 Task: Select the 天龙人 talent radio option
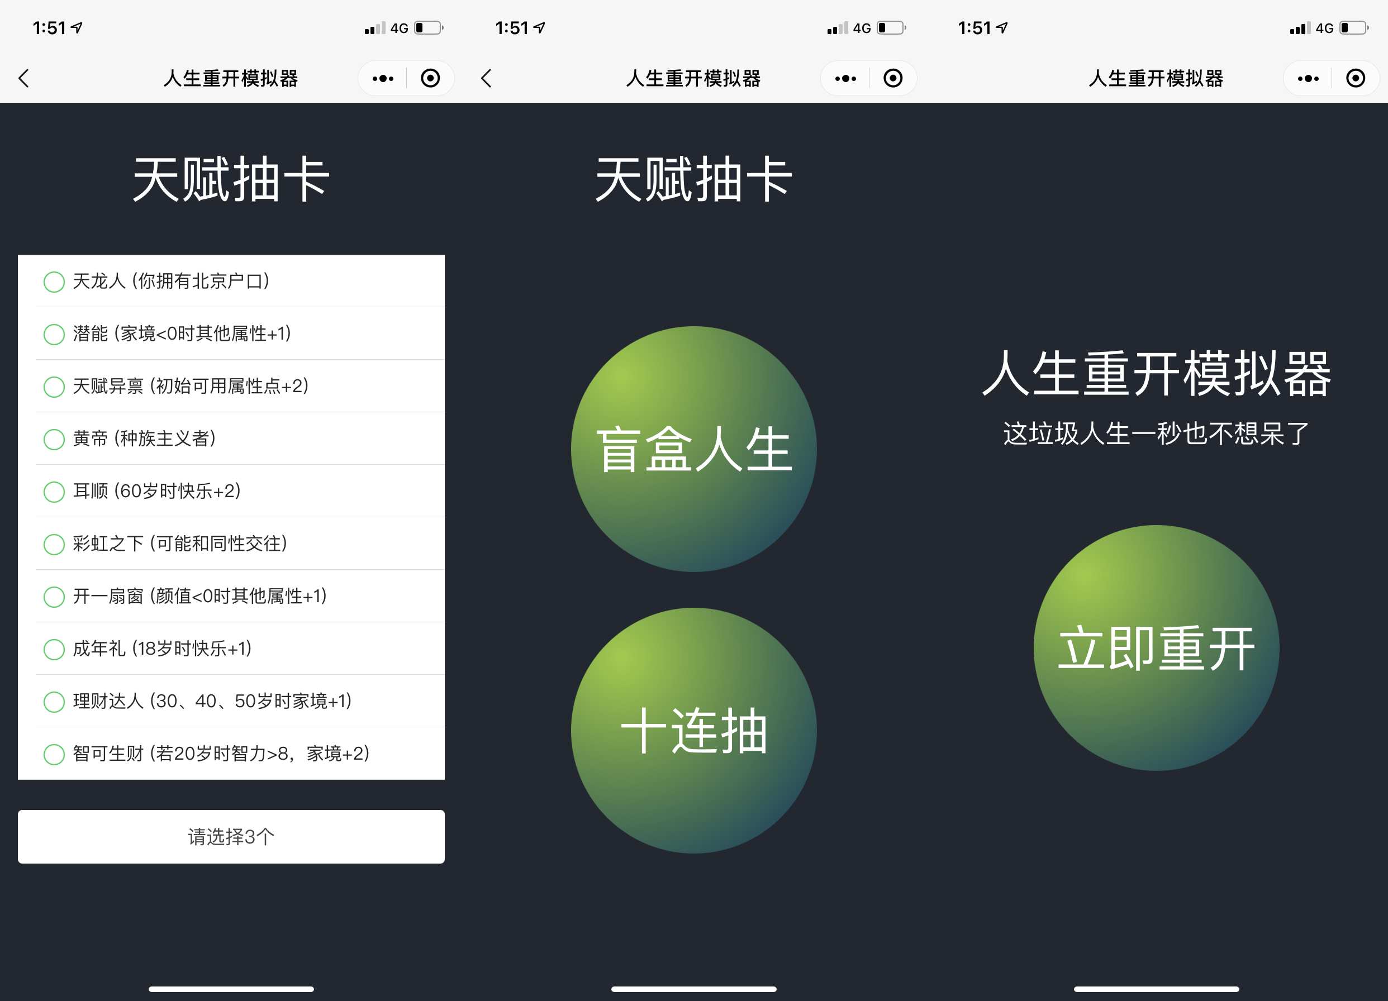[54, 282]
